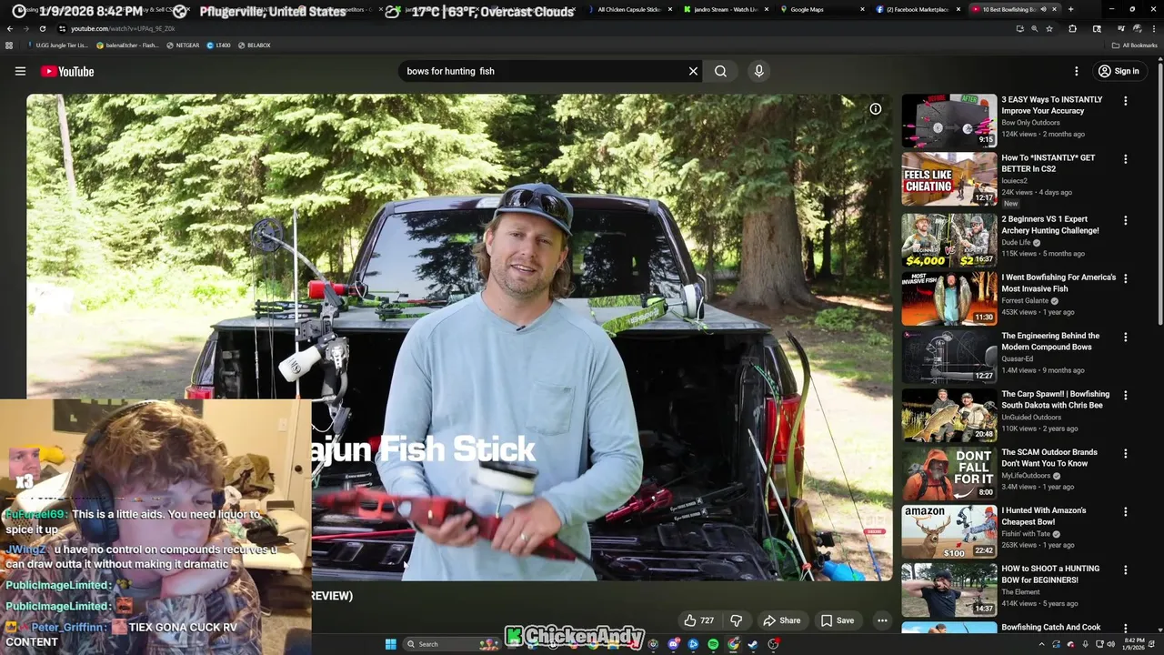The width and height of the screenshot is (1164, 655).
Task: Like the video with thumbs up 727
Action: pyautogui.click(x=698, y=620)
